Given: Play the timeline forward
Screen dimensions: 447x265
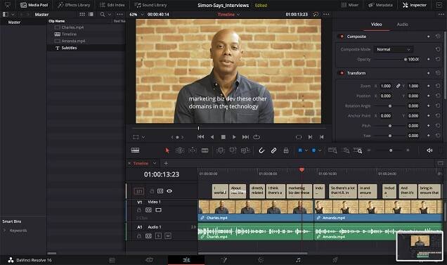Looking at the screenshot, I should click(x=234, y=137).
